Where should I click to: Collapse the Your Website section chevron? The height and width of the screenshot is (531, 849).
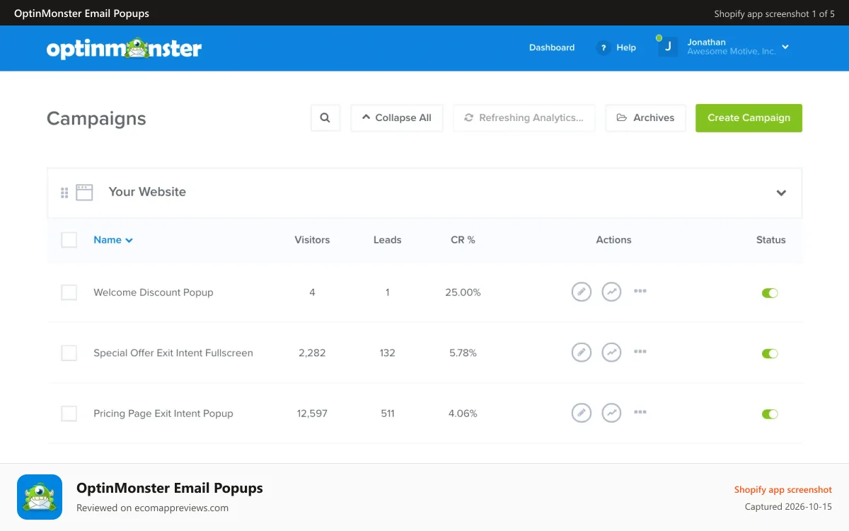tap(781, 193)
